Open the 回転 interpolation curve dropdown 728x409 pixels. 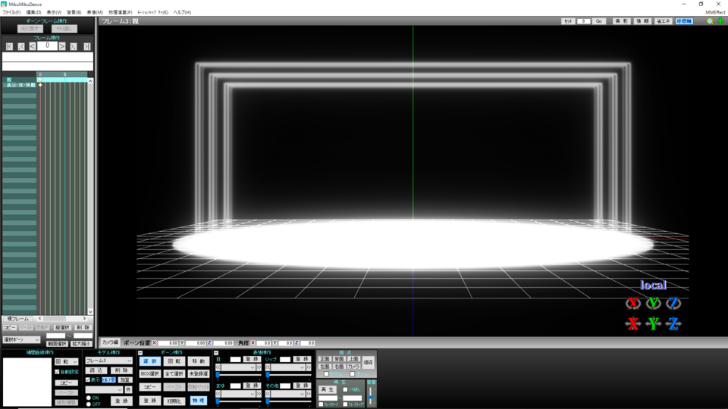click(x=67, y=362)
